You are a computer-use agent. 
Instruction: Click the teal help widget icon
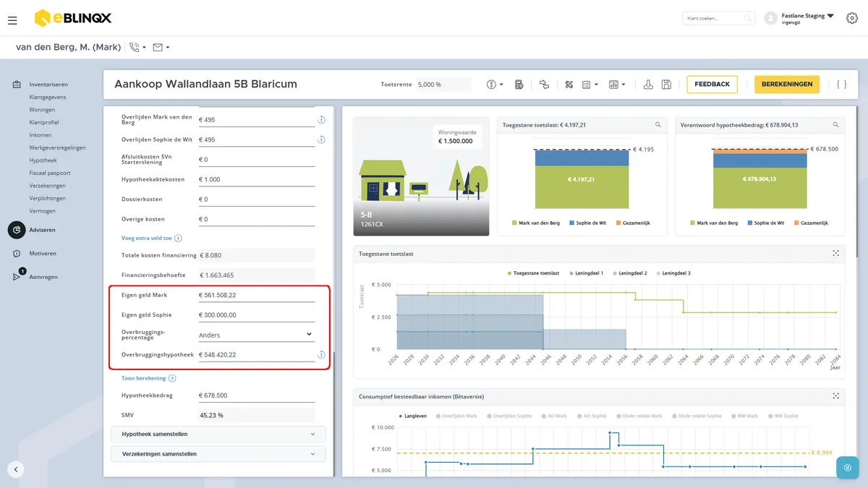pos(847,468)
